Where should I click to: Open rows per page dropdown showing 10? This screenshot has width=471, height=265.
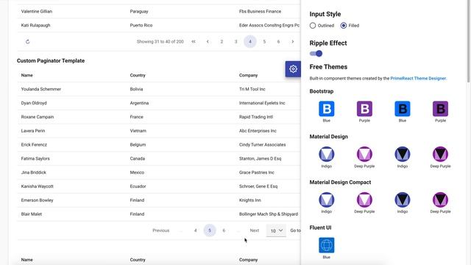point(276,230)
